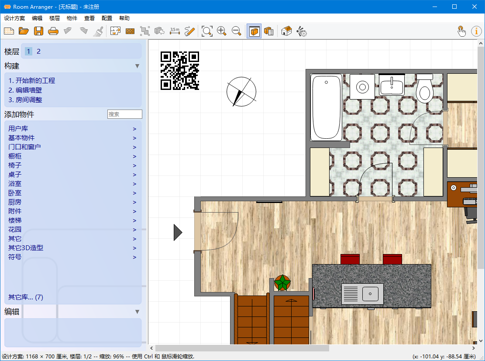Image resolution: width=485 pixels, height=361 pixels.
Task: Select the brick wall editing tool
Action: 130,31
